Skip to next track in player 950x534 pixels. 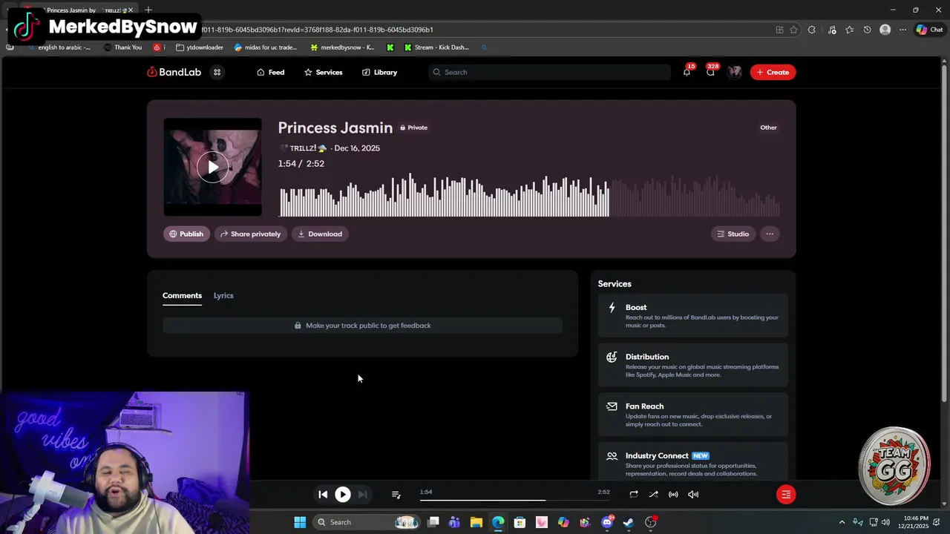tap(362, 495)
